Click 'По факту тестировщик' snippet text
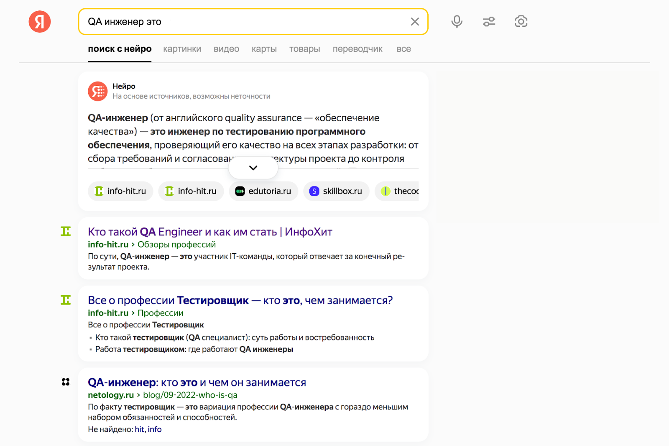Screen dimensions: 669x446 click(x=248, y=412)
